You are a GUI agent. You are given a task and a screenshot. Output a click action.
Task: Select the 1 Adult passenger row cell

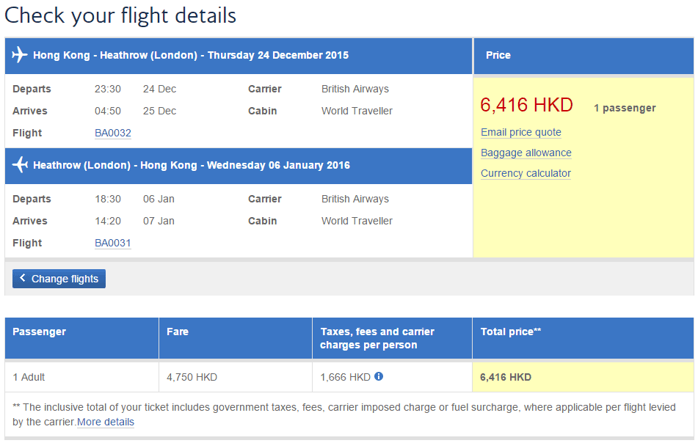pos(29,377)
